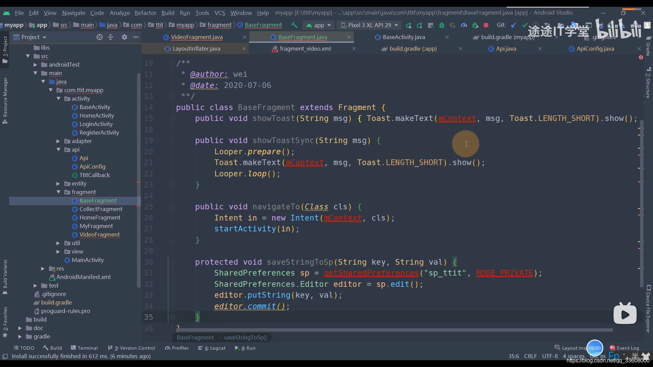The height and width of the screenshot is (367, 653).
Task: Close the fragment_video.xml tab
Action: click(x=354, y=49)
